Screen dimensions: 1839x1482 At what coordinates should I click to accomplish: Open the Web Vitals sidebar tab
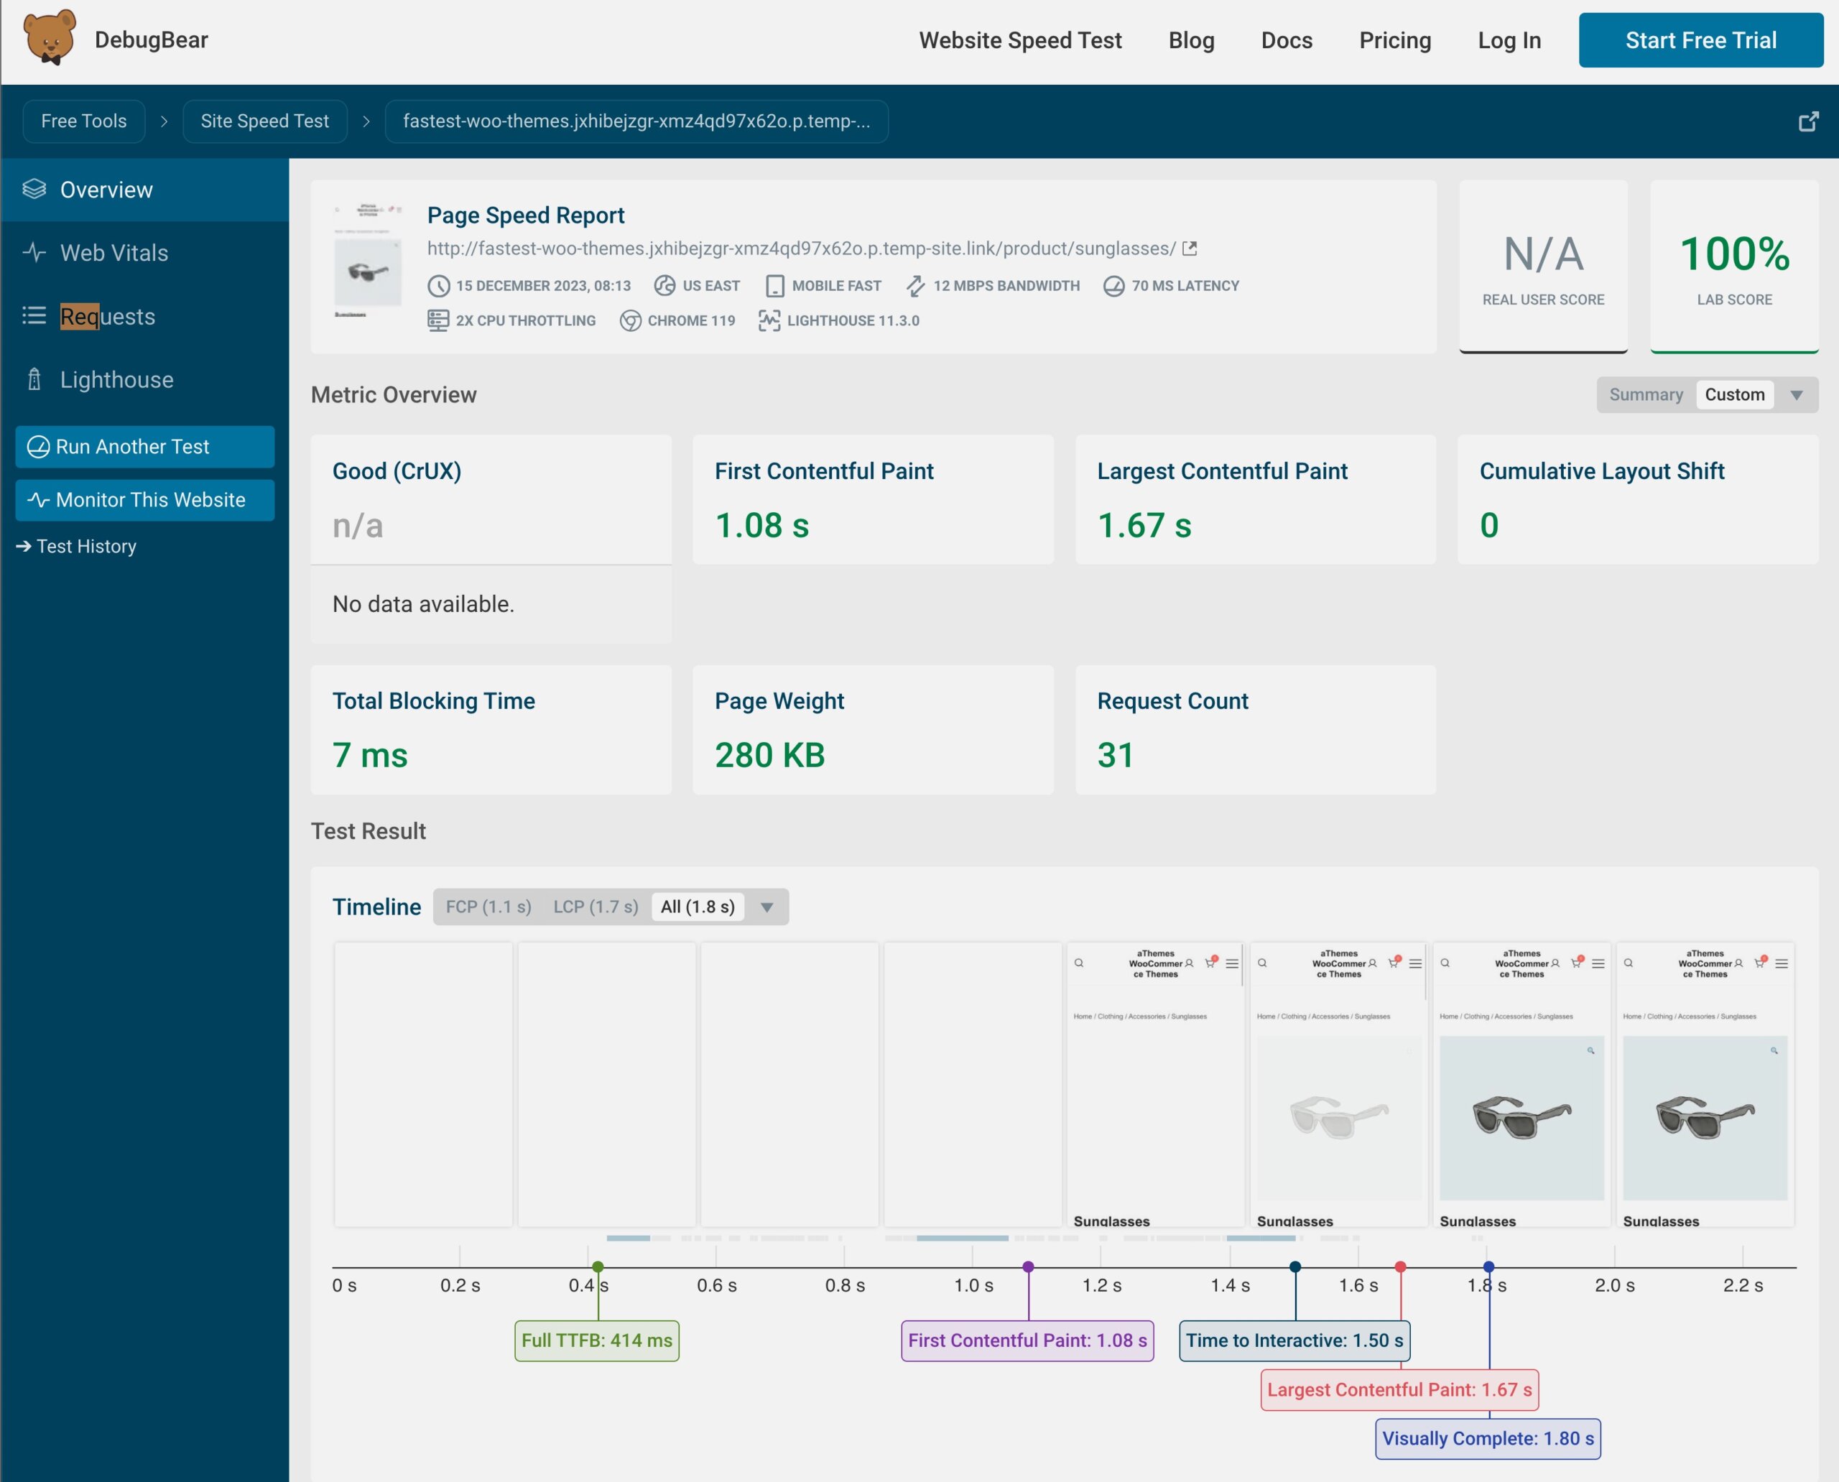[x=145, y=253]
